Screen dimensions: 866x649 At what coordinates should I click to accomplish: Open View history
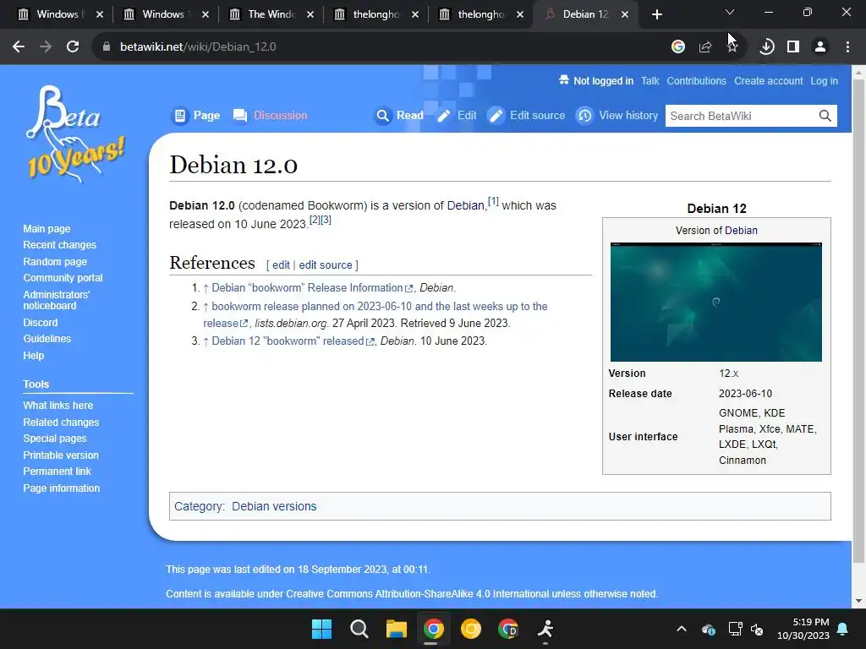pos(617,115)
